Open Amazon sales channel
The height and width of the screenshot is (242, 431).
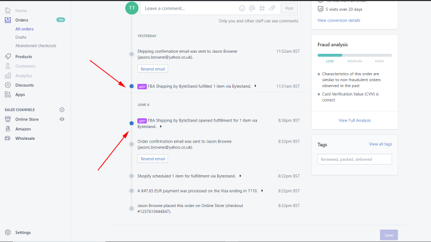pos(23,129)
